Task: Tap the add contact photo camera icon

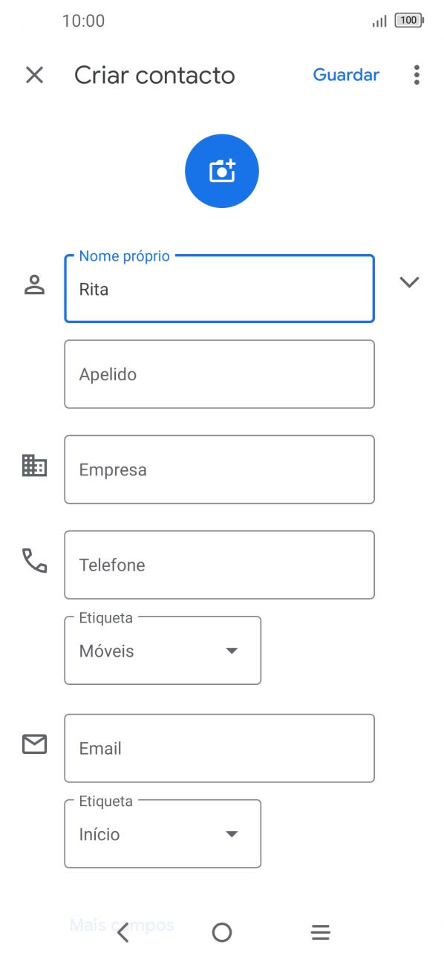Action: pyautogui.click(x=221, y=170)
